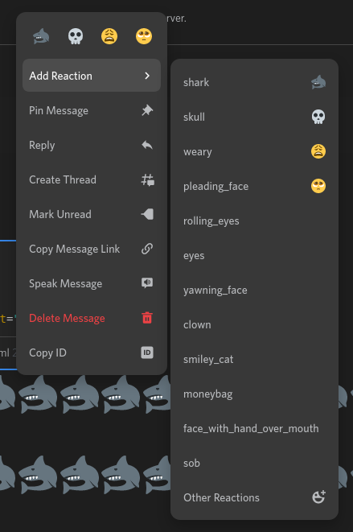Screen dimensions: 353x532
Task: Choose Delete Message option
Action: pyautogui.click(x=92, y=318)
